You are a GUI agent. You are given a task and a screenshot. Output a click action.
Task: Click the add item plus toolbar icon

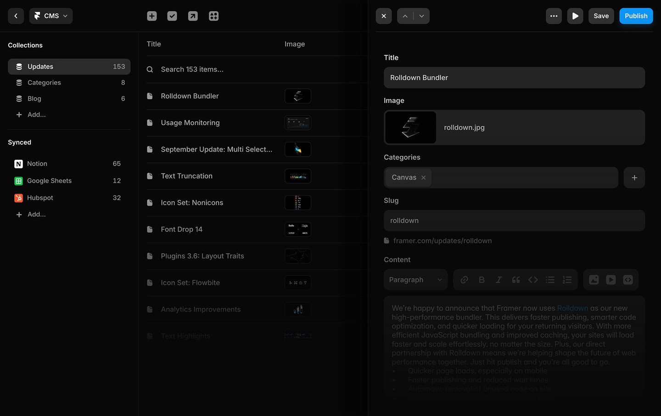pyautogui.click(x=152, y=16)
